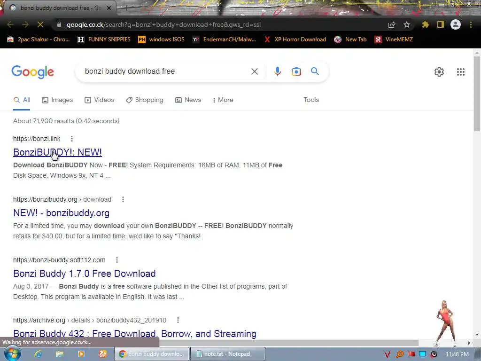Switch to News results tab
The height and width of the screenshot is (361, 481).
pos(188,100)
